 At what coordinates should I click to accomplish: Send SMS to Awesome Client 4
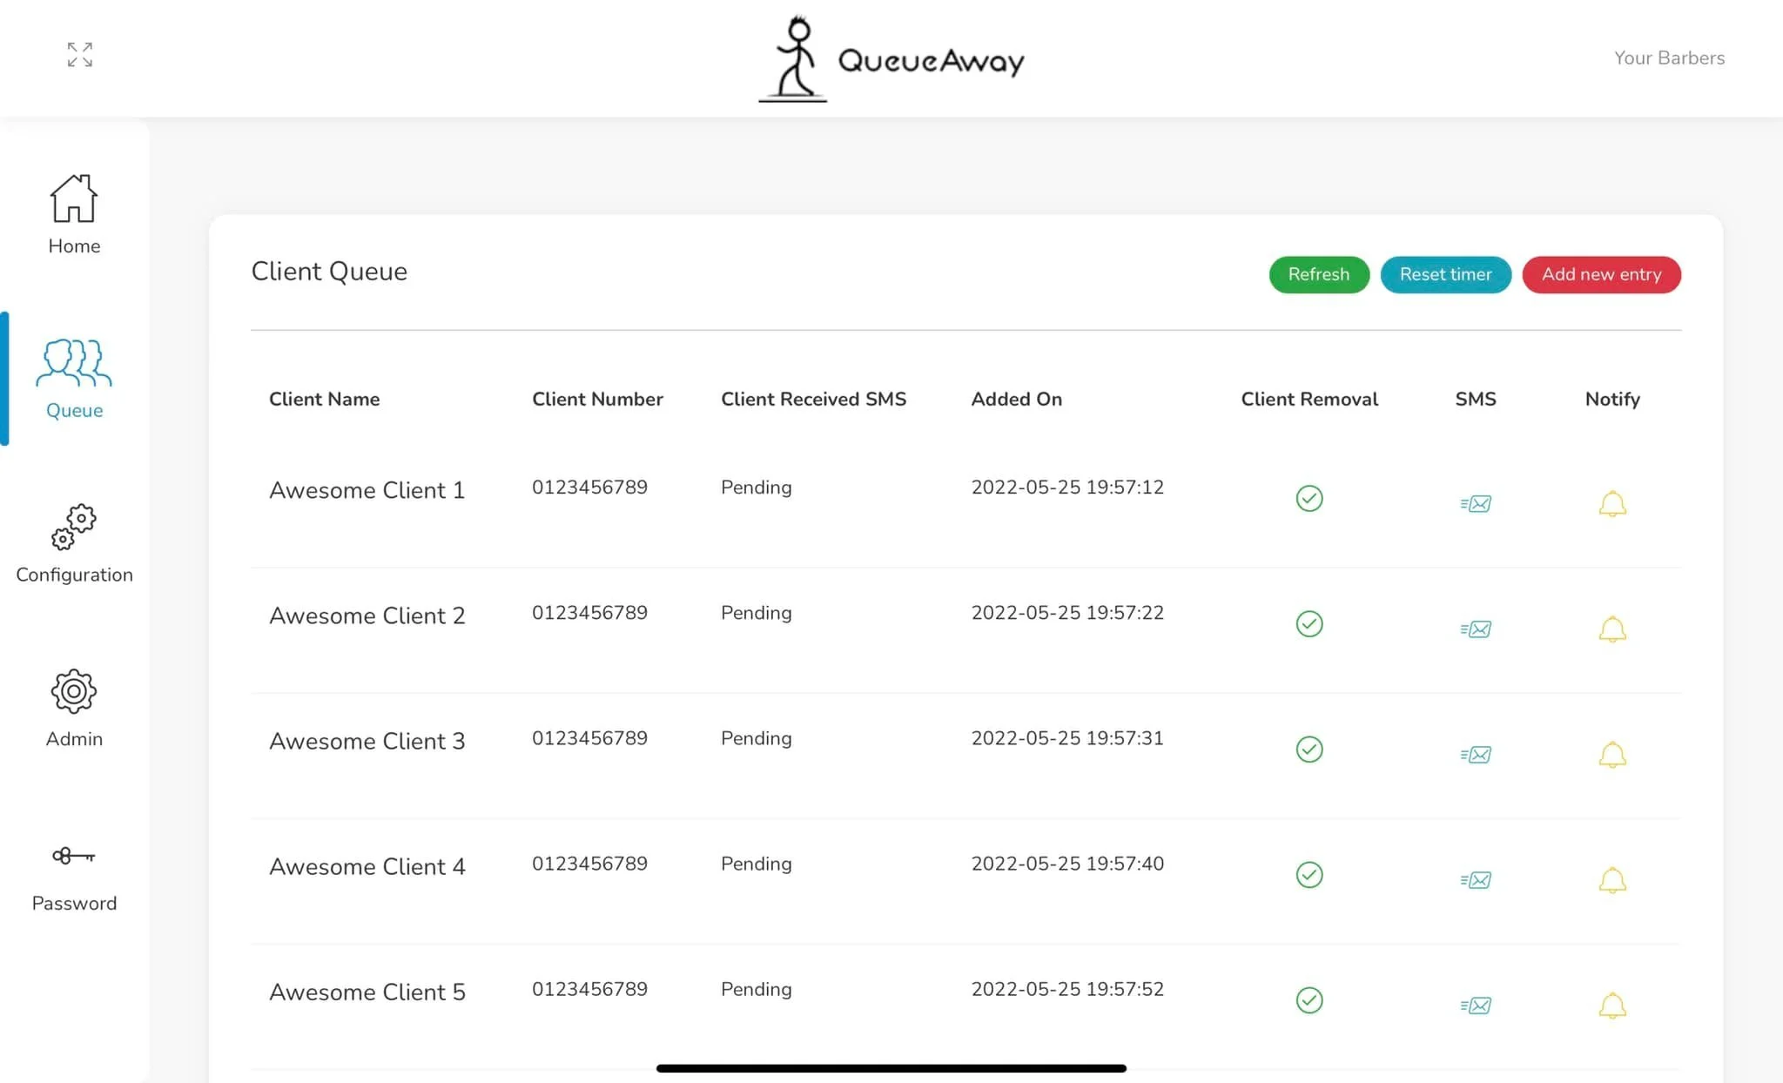click(x=1476, y=880)
